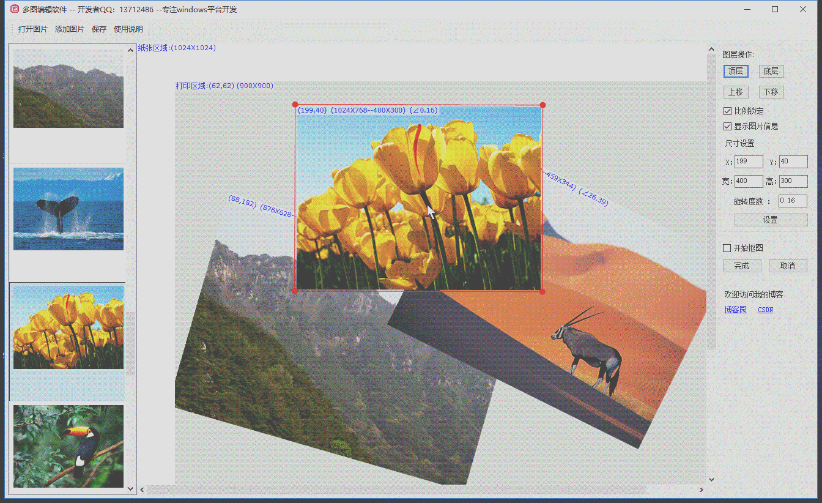
Task: Click the 旋转度数 input field
Action: click(793, 201)
